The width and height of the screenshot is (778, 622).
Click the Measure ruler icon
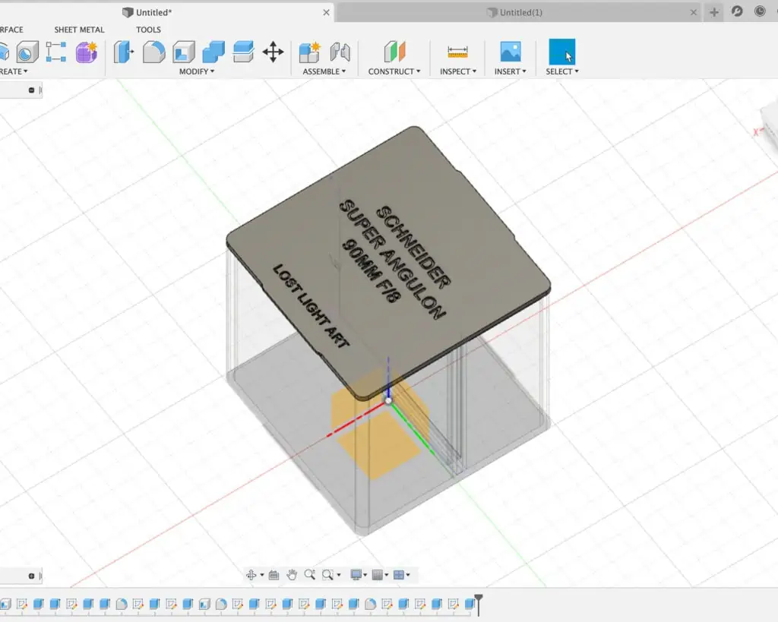pos(457,52)
